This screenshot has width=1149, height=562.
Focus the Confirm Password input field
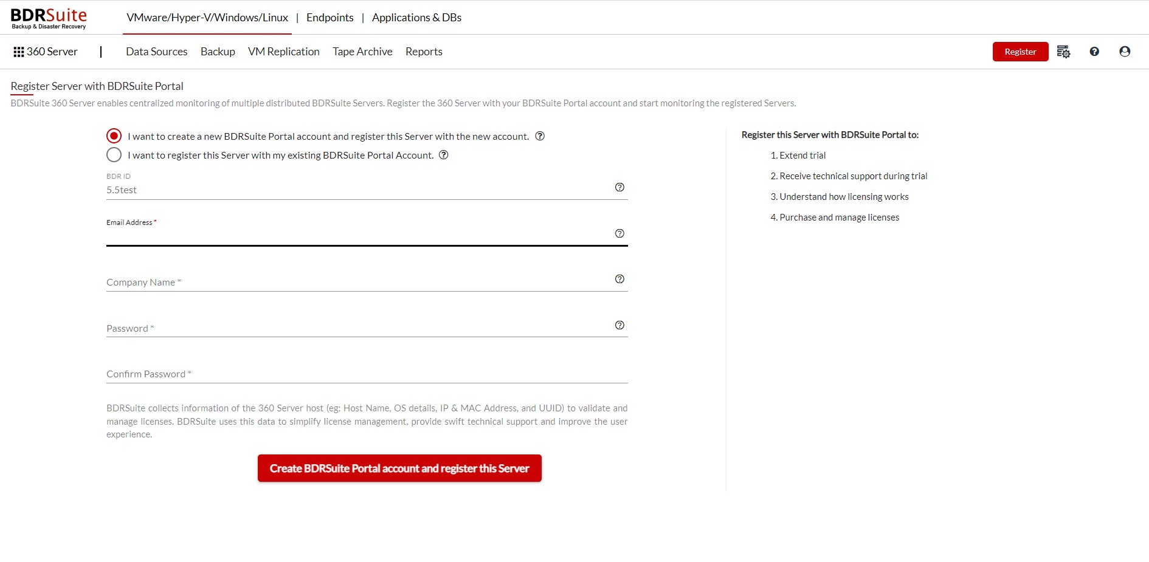point(367,374)
